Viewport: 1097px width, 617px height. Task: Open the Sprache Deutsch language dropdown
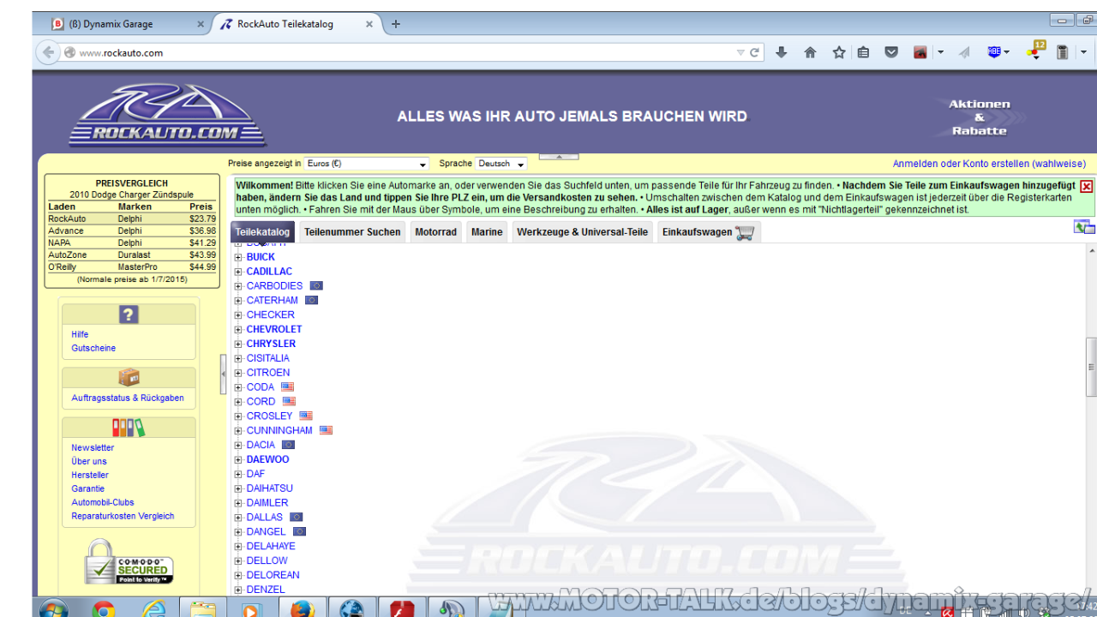501,164
